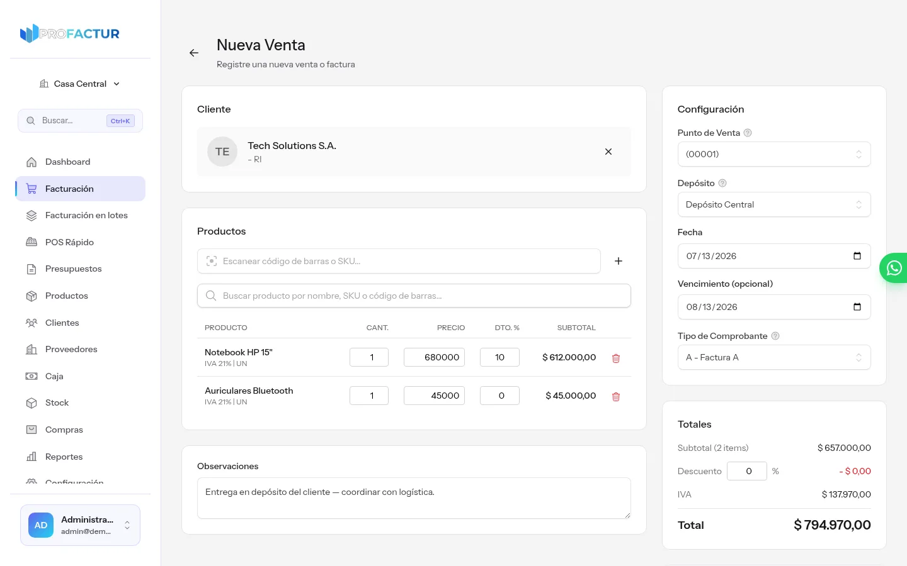Open calendar picker for Fecha

click(x=857, y=256)
